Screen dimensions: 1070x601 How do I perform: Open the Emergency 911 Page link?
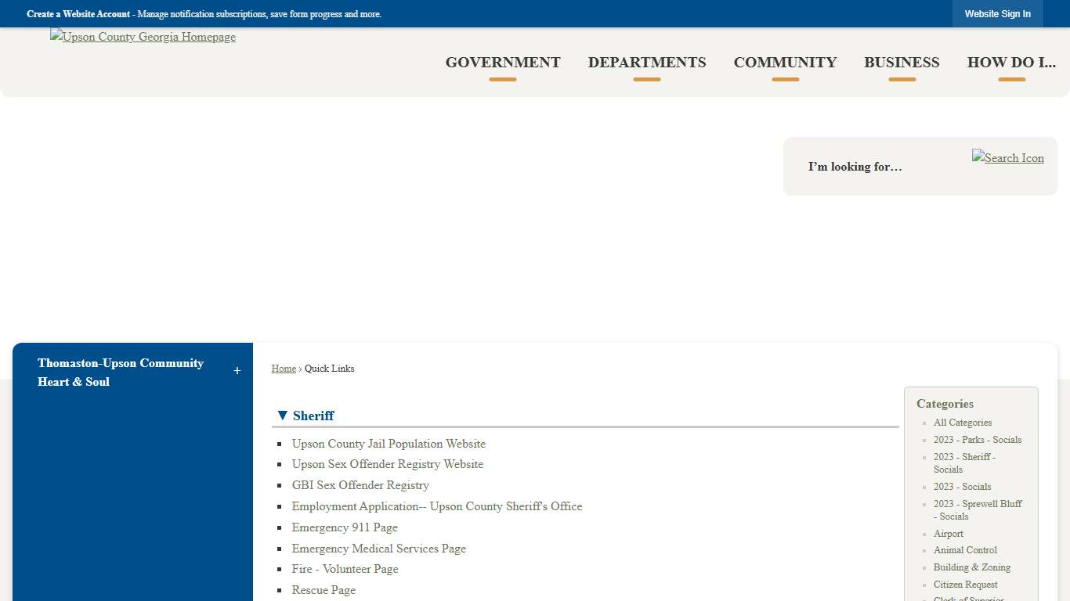[x=345, y=527]
